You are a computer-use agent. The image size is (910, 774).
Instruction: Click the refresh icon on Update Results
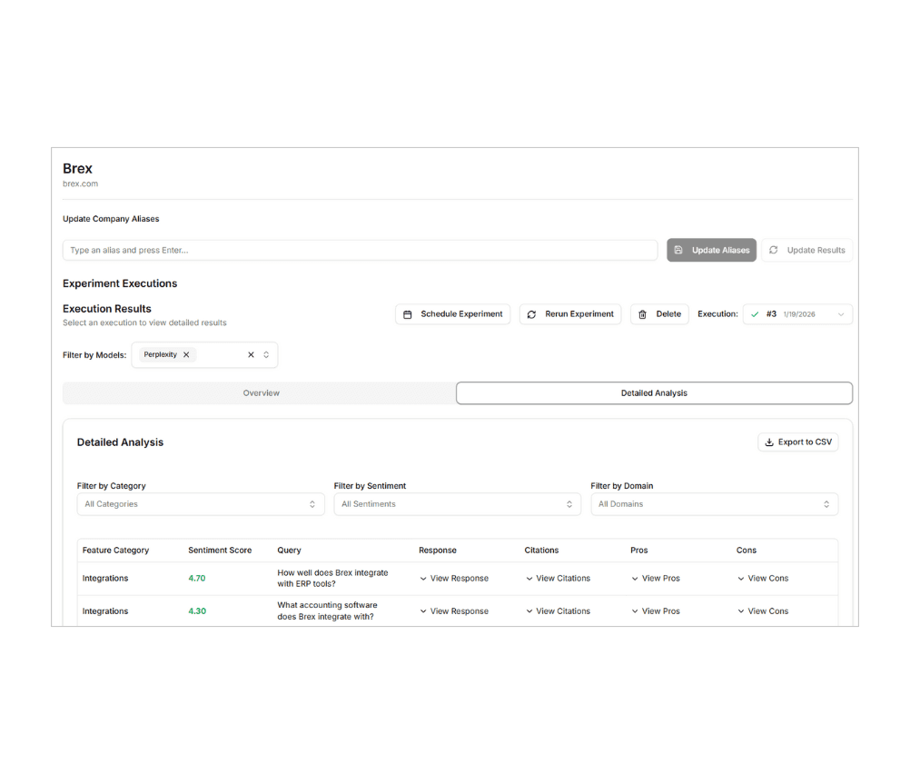point(775,250)
